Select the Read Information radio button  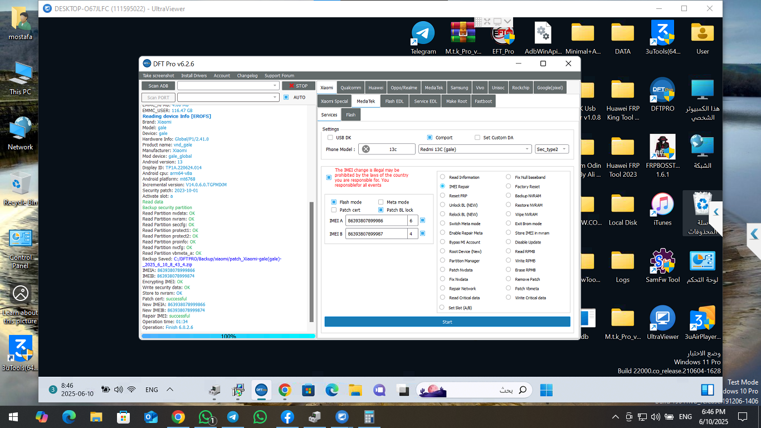443,177
